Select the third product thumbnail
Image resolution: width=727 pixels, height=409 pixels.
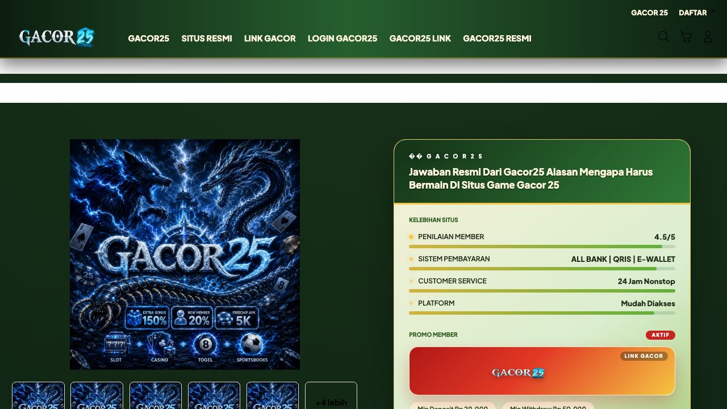[x=156, y=396]
